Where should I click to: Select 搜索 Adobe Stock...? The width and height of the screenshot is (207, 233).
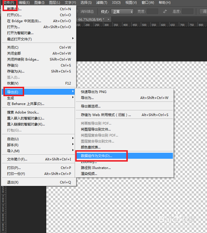click(x=39, y=112)
